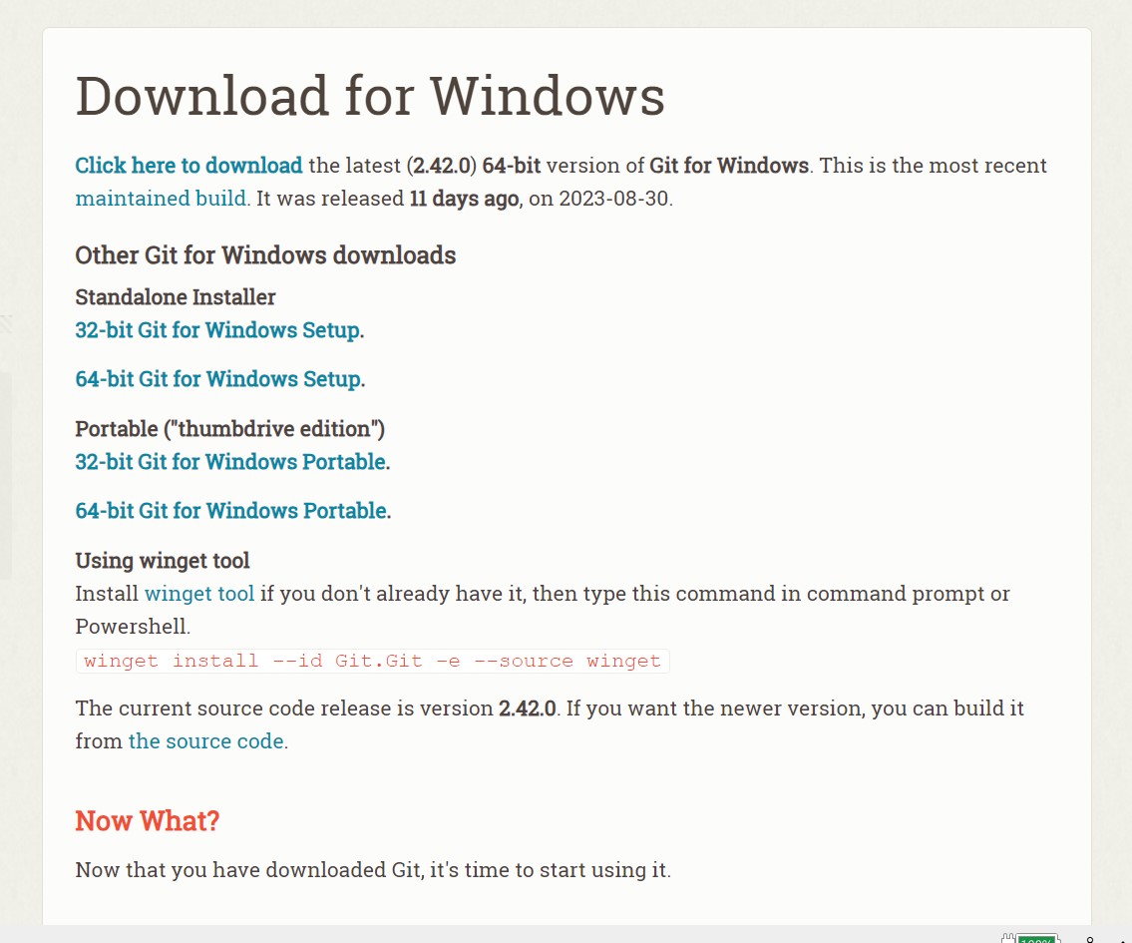
Task: Click the red 'Now What?' heading
Action: pyautogui.click(x=148, y=821)
